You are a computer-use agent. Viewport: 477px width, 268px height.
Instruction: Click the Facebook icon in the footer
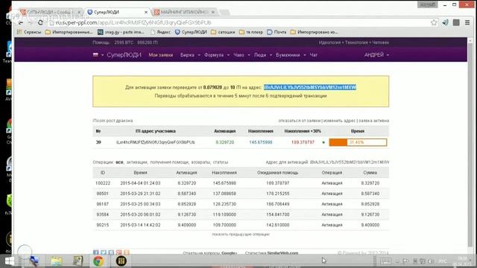(96, 252)
